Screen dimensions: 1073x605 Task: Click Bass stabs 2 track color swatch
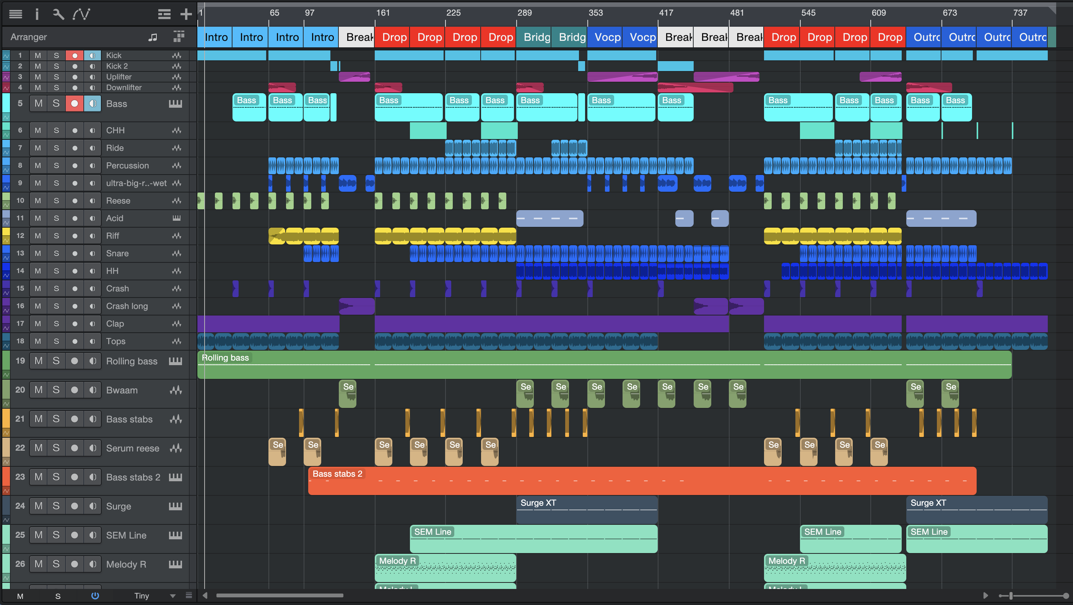pyautogui.click(x=6, y=477)
